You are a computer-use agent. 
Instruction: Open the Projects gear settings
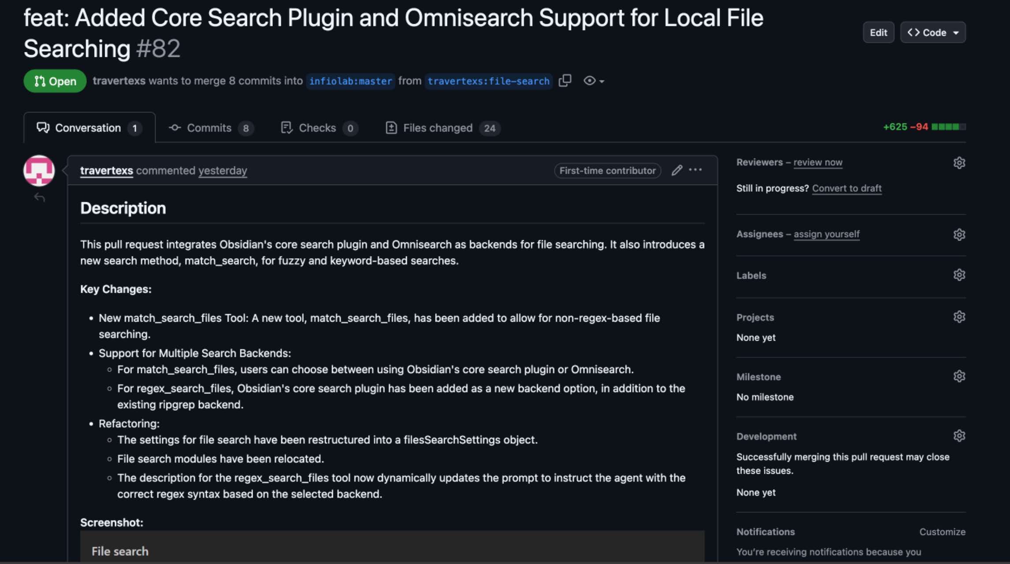tap(959, 317)
